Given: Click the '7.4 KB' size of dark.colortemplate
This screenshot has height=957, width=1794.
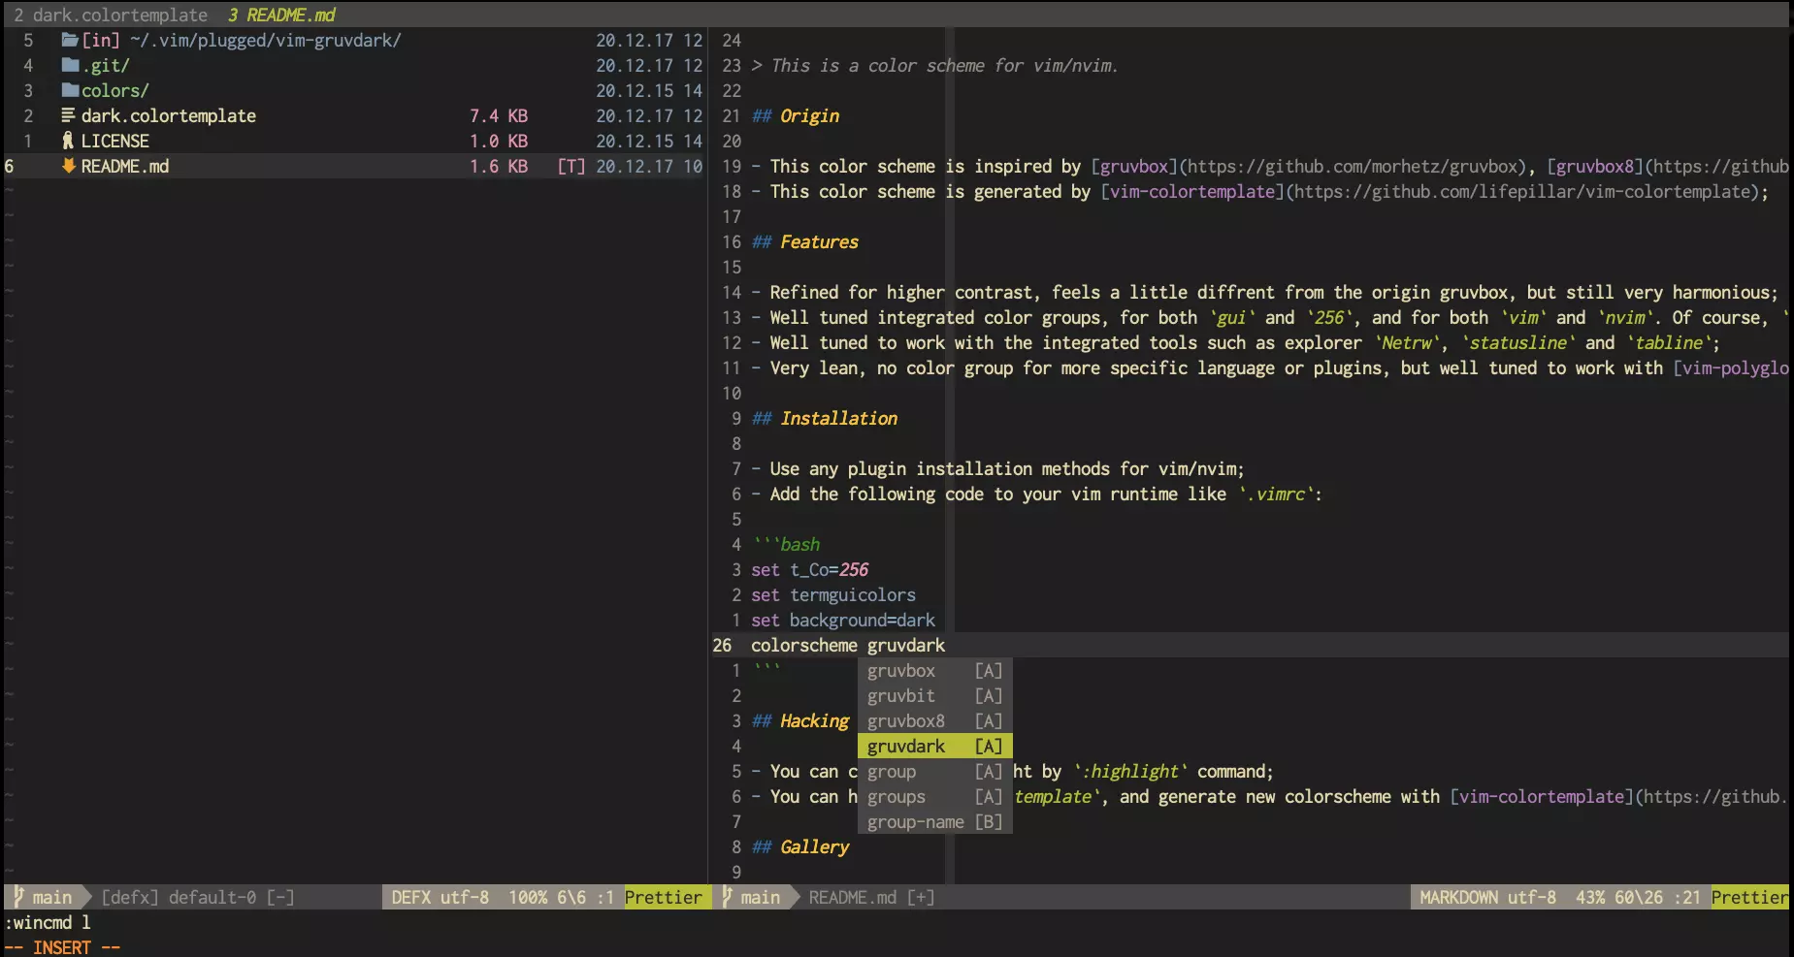Looking at the screenshot, I should point(499,116).
